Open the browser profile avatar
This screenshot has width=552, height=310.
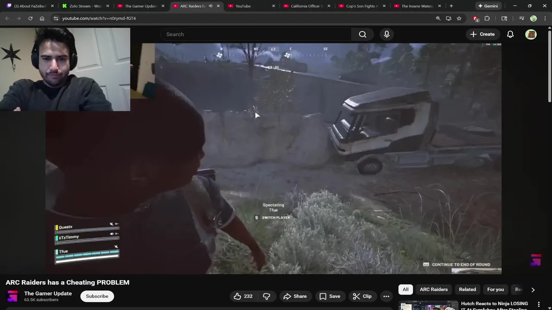533,19
